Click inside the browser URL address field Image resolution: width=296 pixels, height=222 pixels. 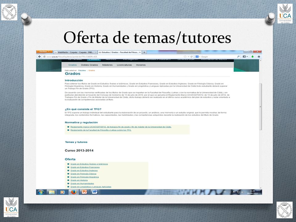113,57
